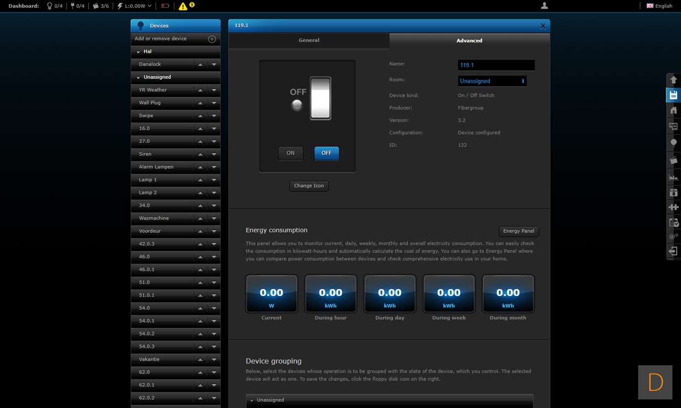The image size is (681, 408).
Task: Click the Name field containing 119.1
Action: pos(496,65)
